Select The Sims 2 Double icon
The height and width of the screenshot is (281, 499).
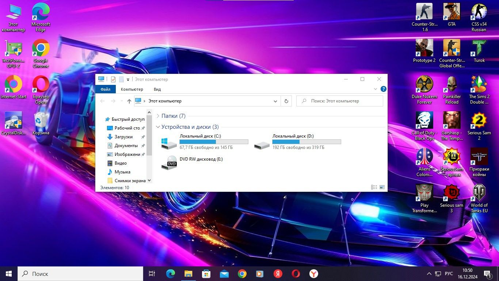pos(479,90)
